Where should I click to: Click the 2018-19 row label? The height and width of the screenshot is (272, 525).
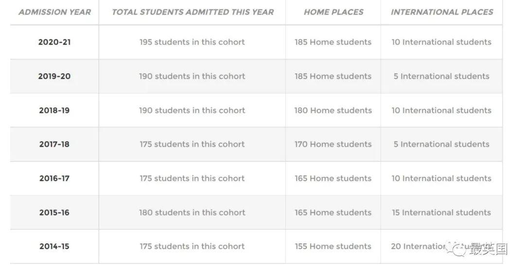(54, 110)
